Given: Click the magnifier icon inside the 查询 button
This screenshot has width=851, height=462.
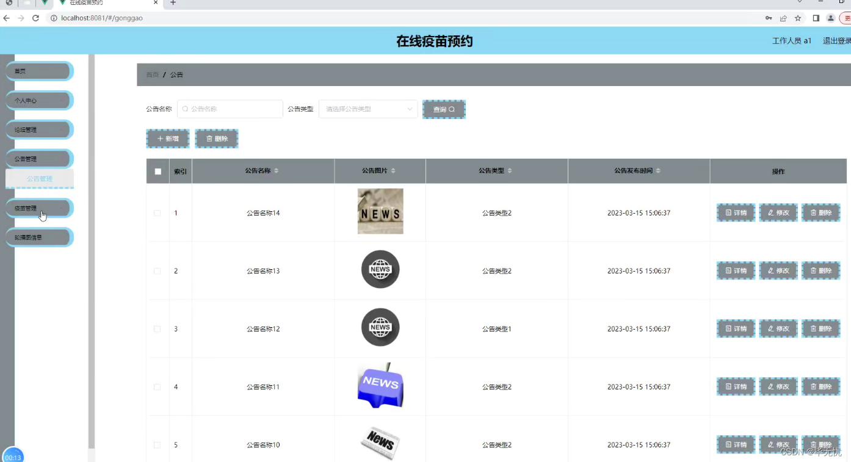Looking at the screenshot, I should [x=452, y=109].
